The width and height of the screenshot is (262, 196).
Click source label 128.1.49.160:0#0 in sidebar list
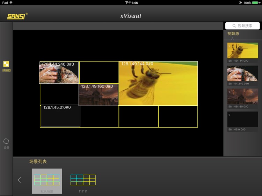(238, 106)
